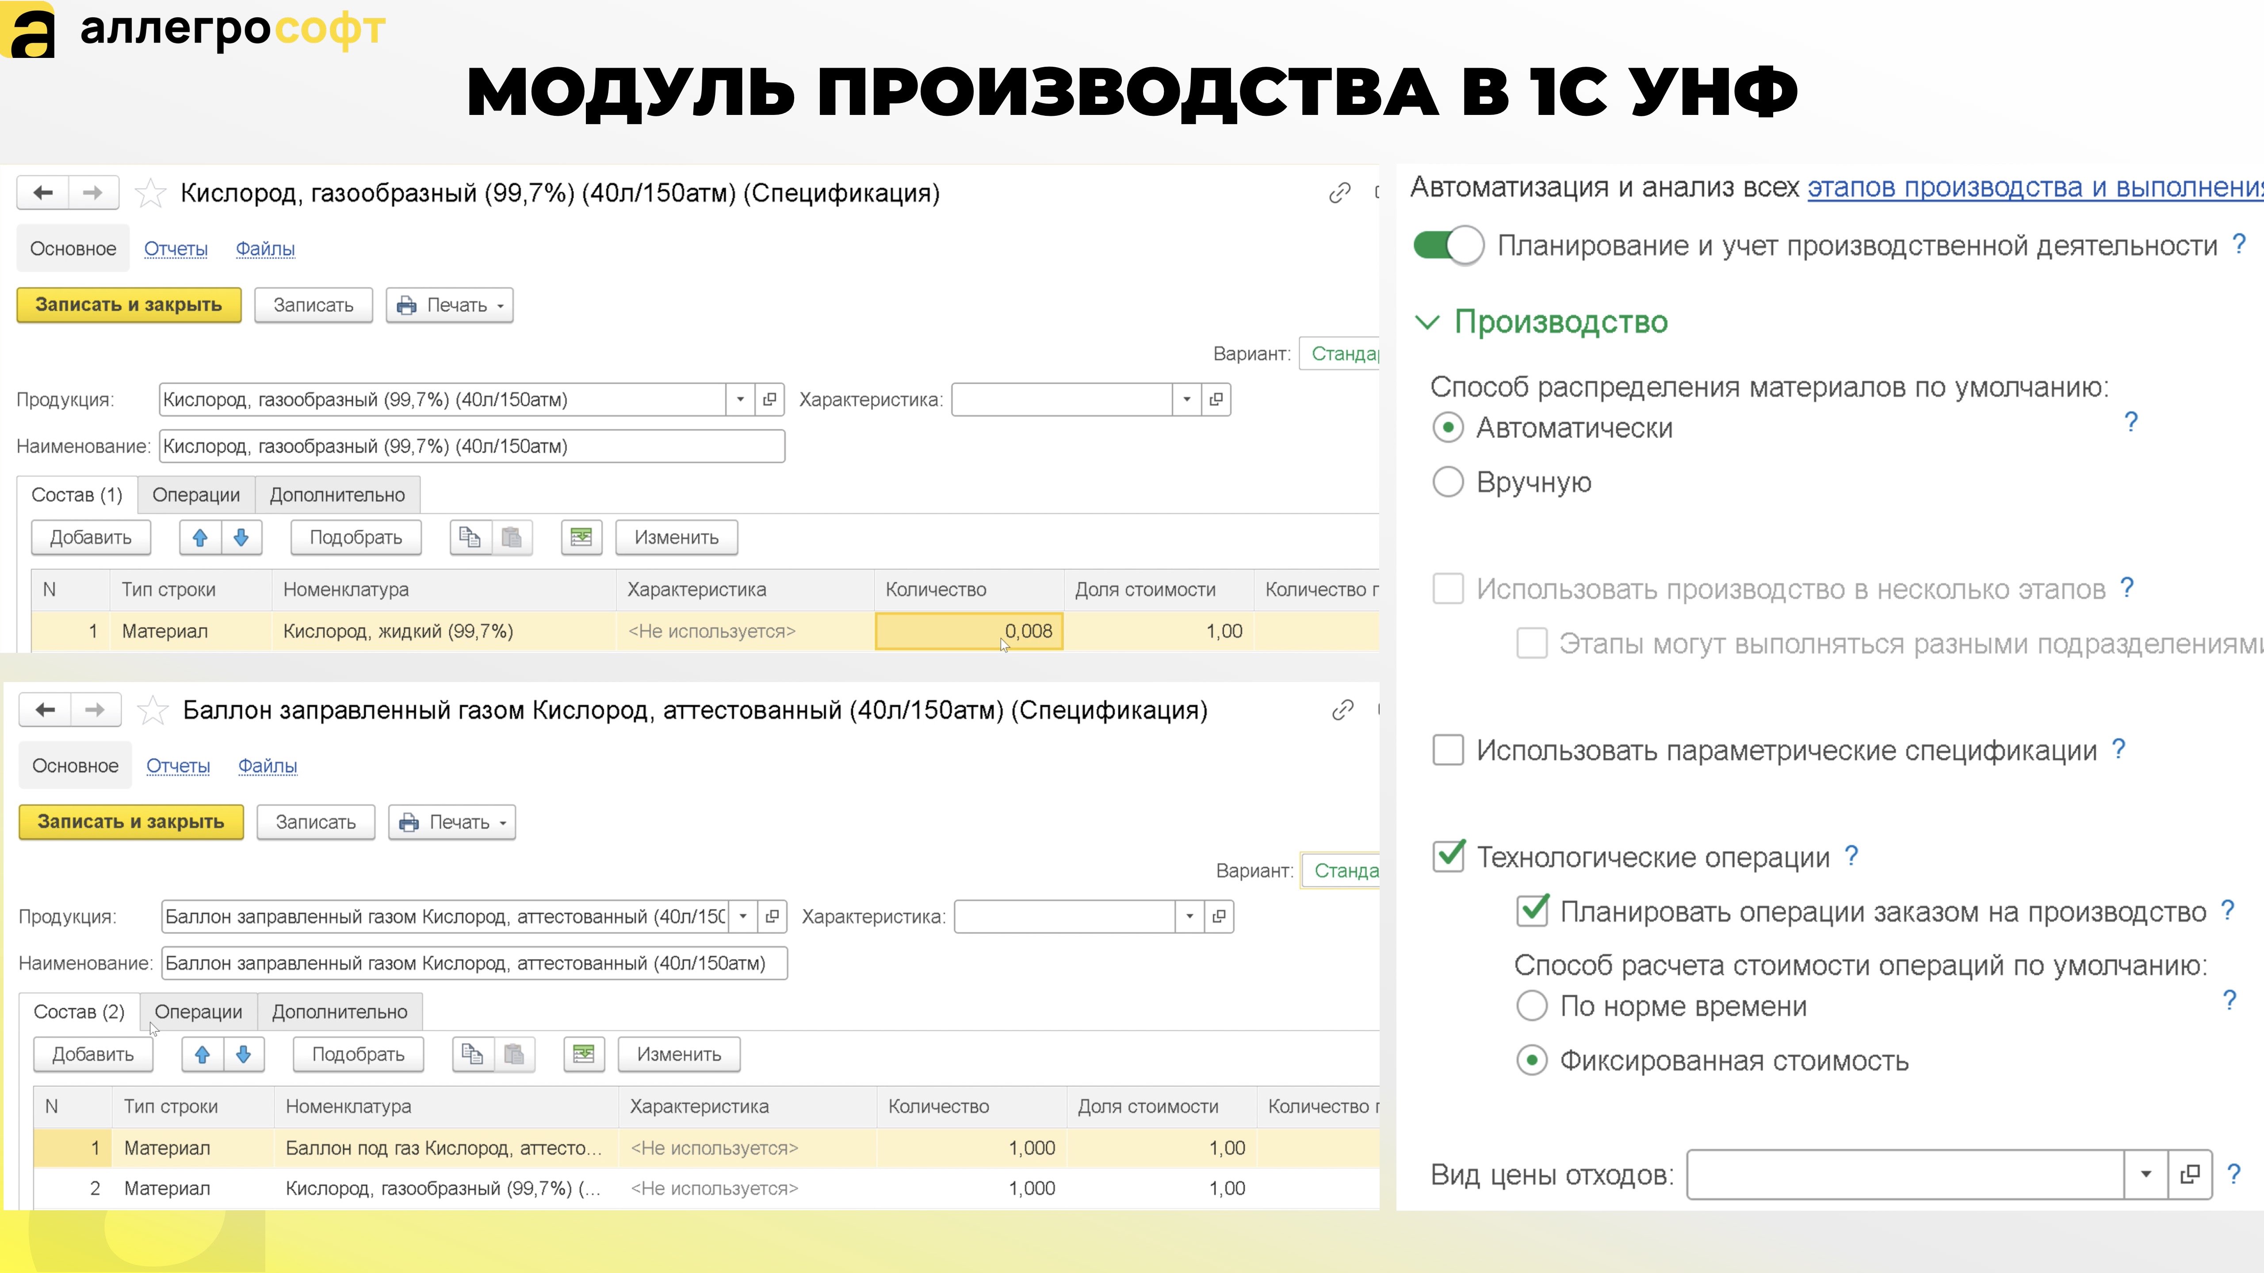Screen dimensions: 2264x1273
Task: Open Продукция Кислород газообразный item card icon
Action: pyautogui.click(x=770, y=400)
